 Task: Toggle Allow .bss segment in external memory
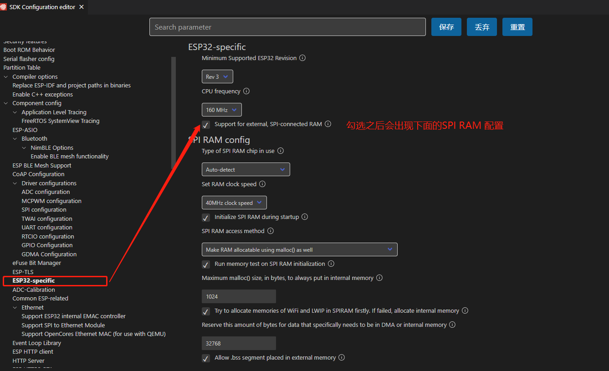click(206, 358)
